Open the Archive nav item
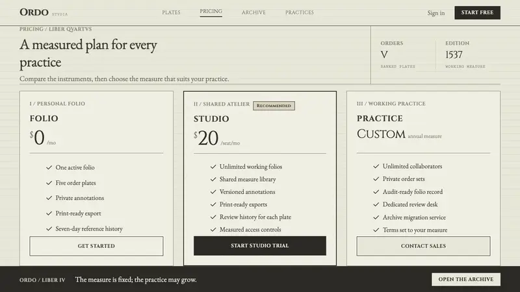Screen dimensions: 520x292 click(253, 12)
